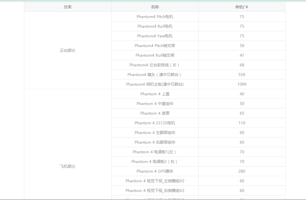Click Phantom 4 视觉下视_左侧模组V2 name cell

pos(155,181)
